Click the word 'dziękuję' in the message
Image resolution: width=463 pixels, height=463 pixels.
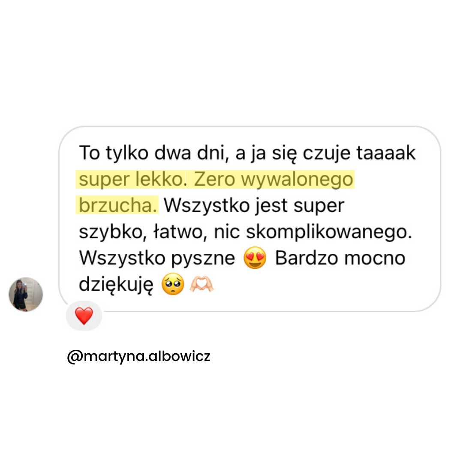coord(116,285)
